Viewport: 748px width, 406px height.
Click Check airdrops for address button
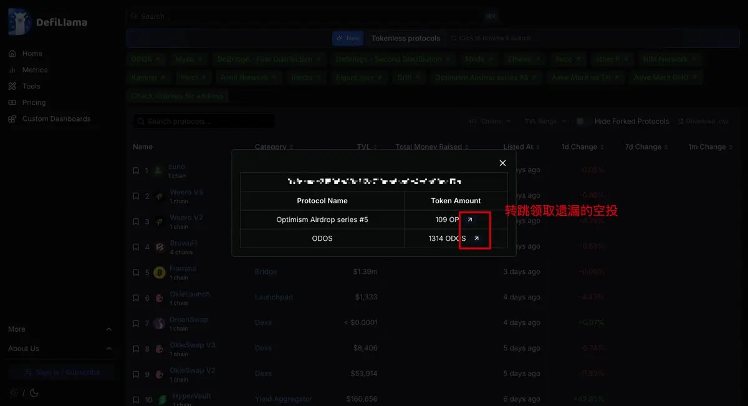[x=177, y=96]
